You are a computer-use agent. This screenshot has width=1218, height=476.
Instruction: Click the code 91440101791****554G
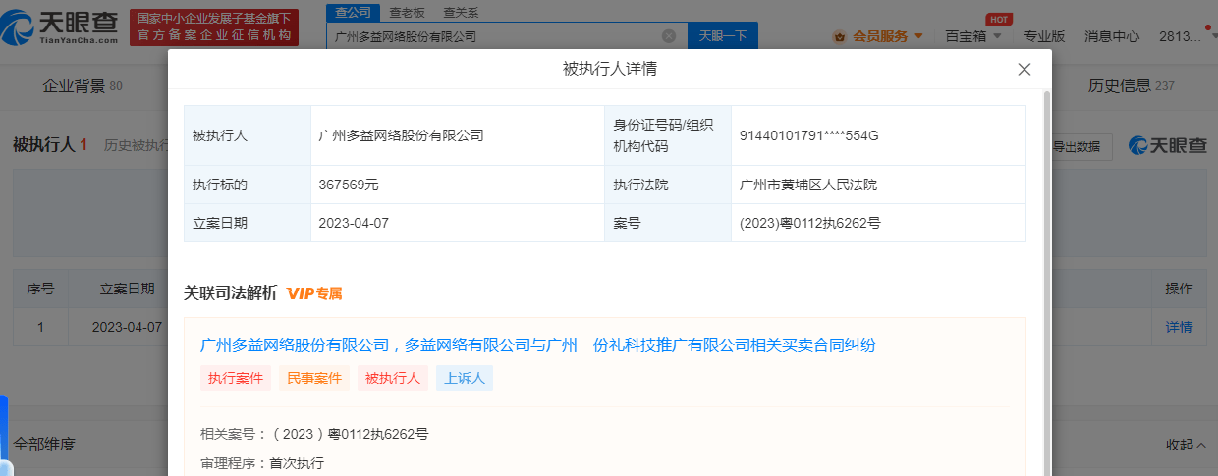[x=808, y=135]
